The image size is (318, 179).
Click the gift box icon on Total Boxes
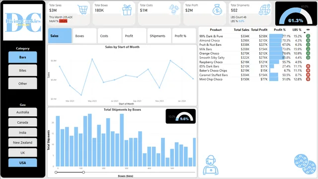pyautogui.click(x=127, y=10)
